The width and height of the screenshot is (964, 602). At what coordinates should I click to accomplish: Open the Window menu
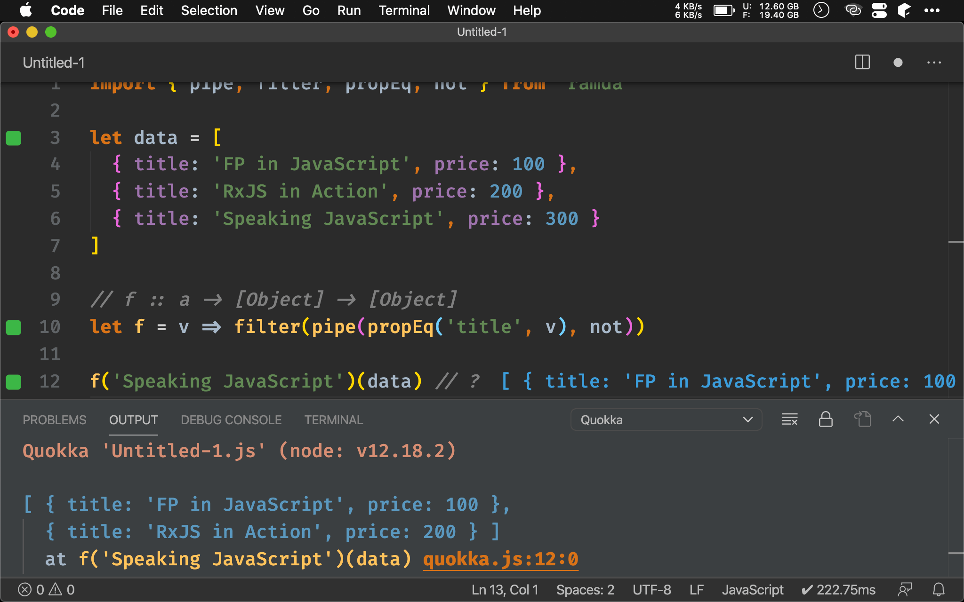coord(471,10)
